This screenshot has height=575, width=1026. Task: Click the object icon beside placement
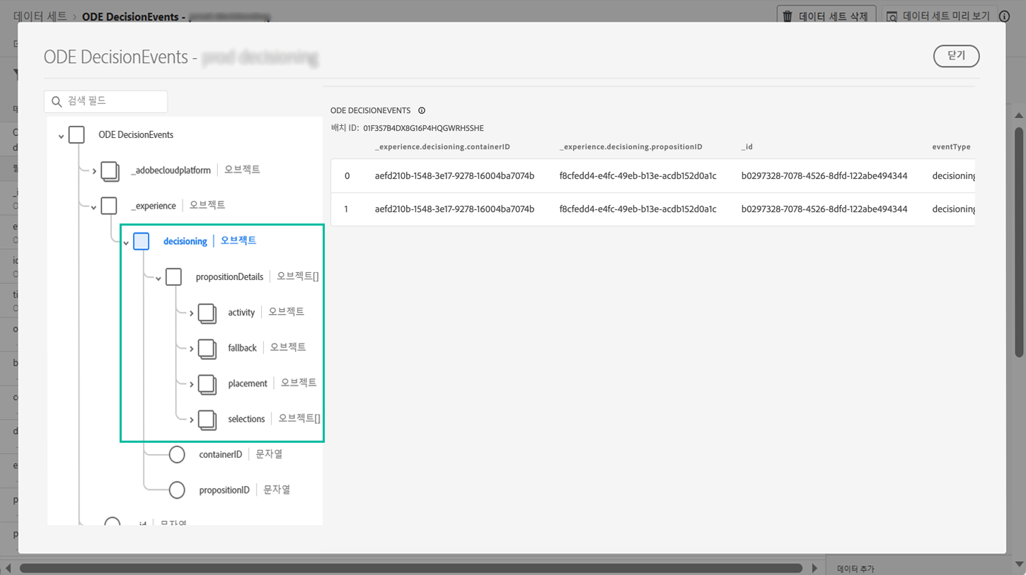(207, 383)
